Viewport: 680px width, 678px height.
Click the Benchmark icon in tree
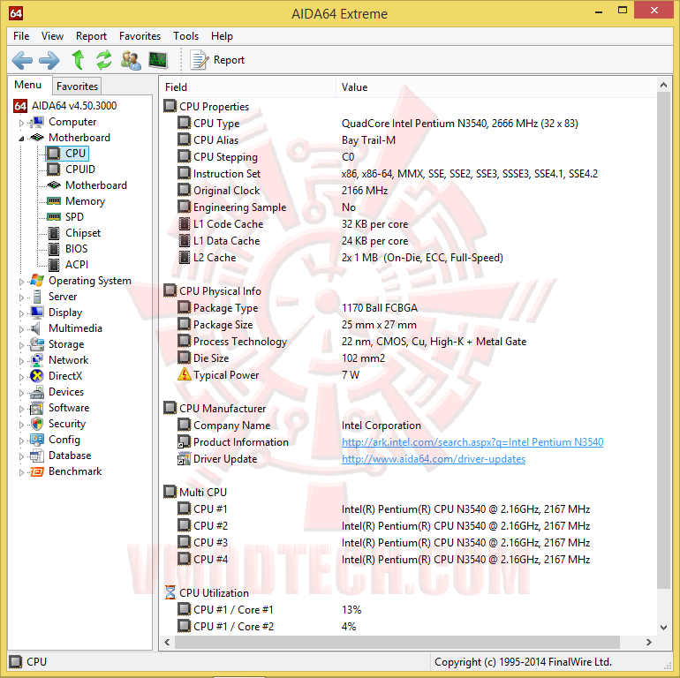37,471
